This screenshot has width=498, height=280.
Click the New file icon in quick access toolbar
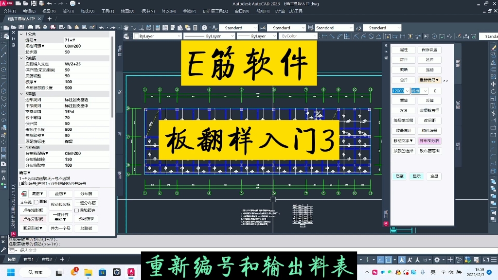click(18, 3)
